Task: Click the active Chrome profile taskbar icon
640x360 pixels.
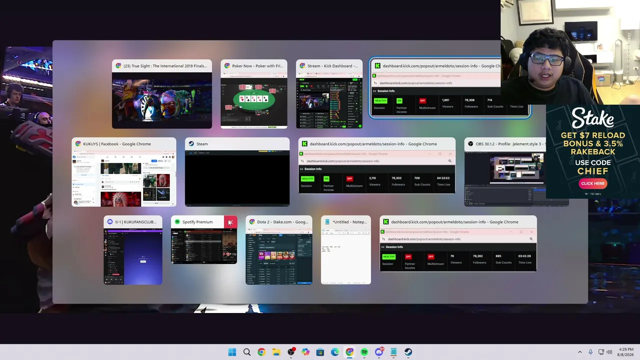Action: (349, 352)
